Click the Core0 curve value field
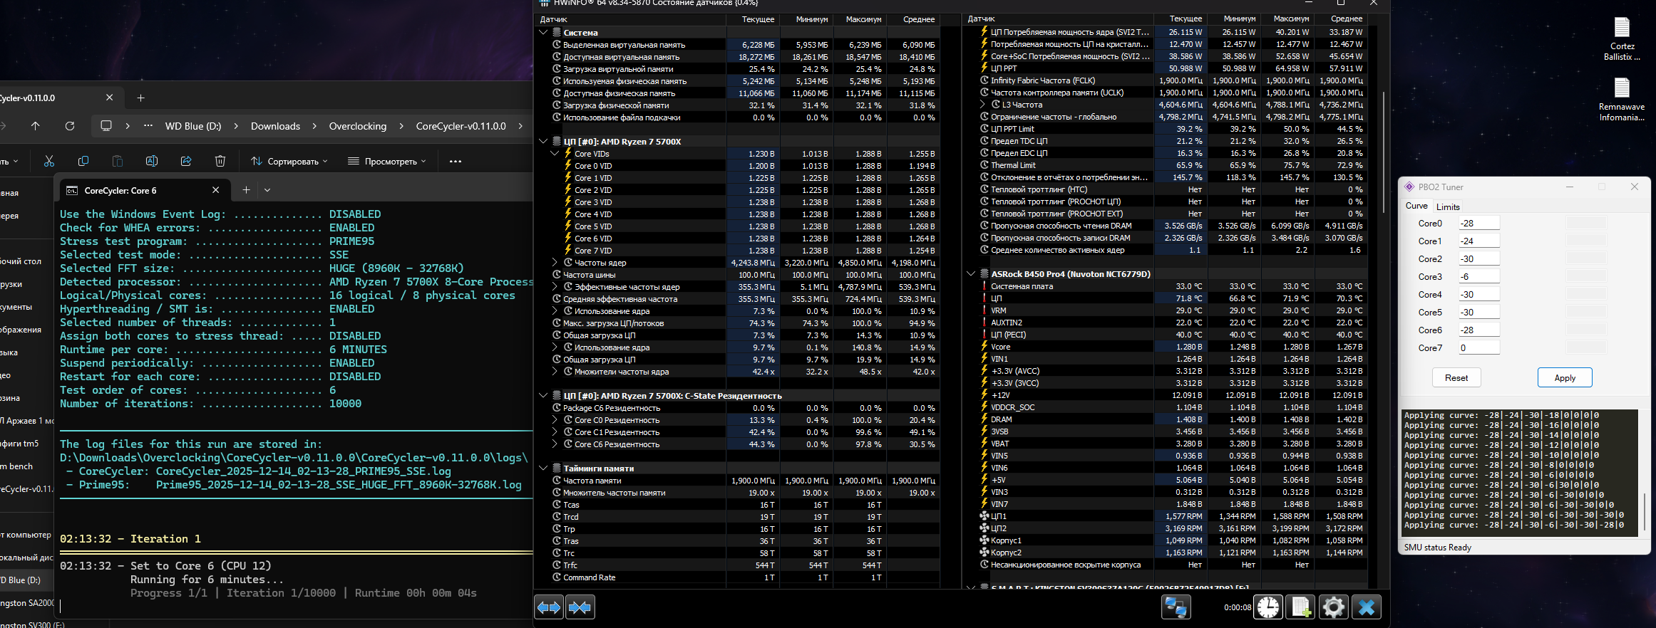Image resolution: width=1656 pixels, height=628 pixels. [x=1478, y=224]
